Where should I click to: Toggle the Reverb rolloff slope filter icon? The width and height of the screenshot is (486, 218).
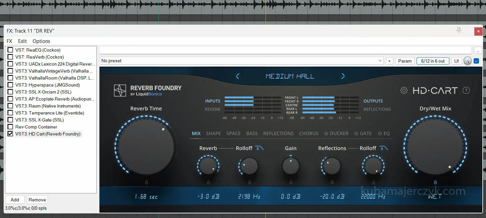click(x=259, y=148)
